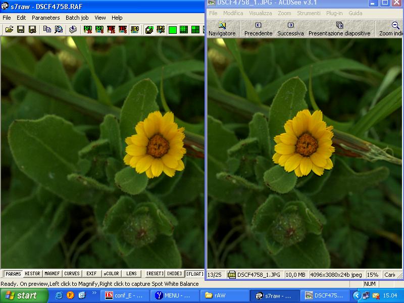
Task: Switch to the CURVES tab
Action: (x=72, y=274)
